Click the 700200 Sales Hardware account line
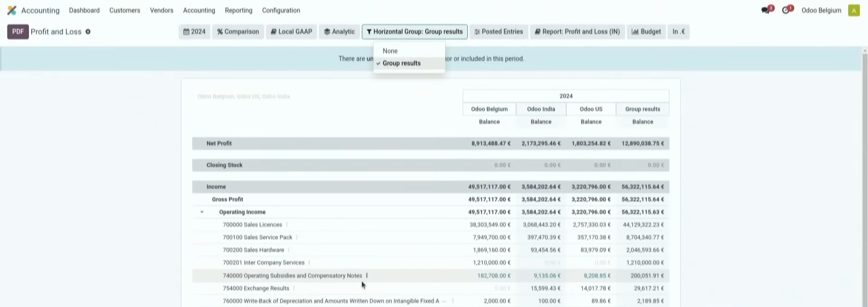Viewport: 868px width, 307px height. [253, 250]
